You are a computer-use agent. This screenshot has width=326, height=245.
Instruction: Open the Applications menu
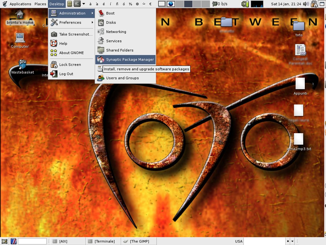[x=20, y=4]
